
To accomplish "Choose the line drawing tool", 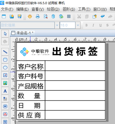I will click(5, 52).
